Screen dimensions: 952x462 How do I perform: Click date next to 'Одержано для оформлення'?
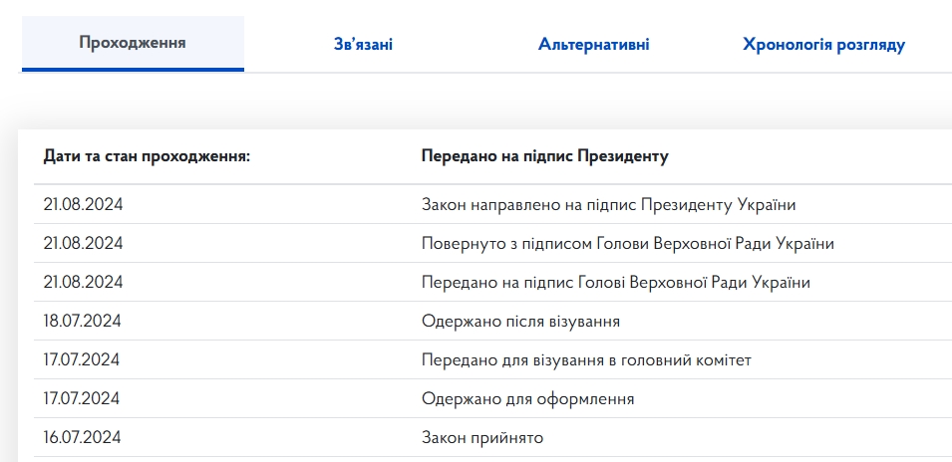pyautogui.click(x=82, y=398)
